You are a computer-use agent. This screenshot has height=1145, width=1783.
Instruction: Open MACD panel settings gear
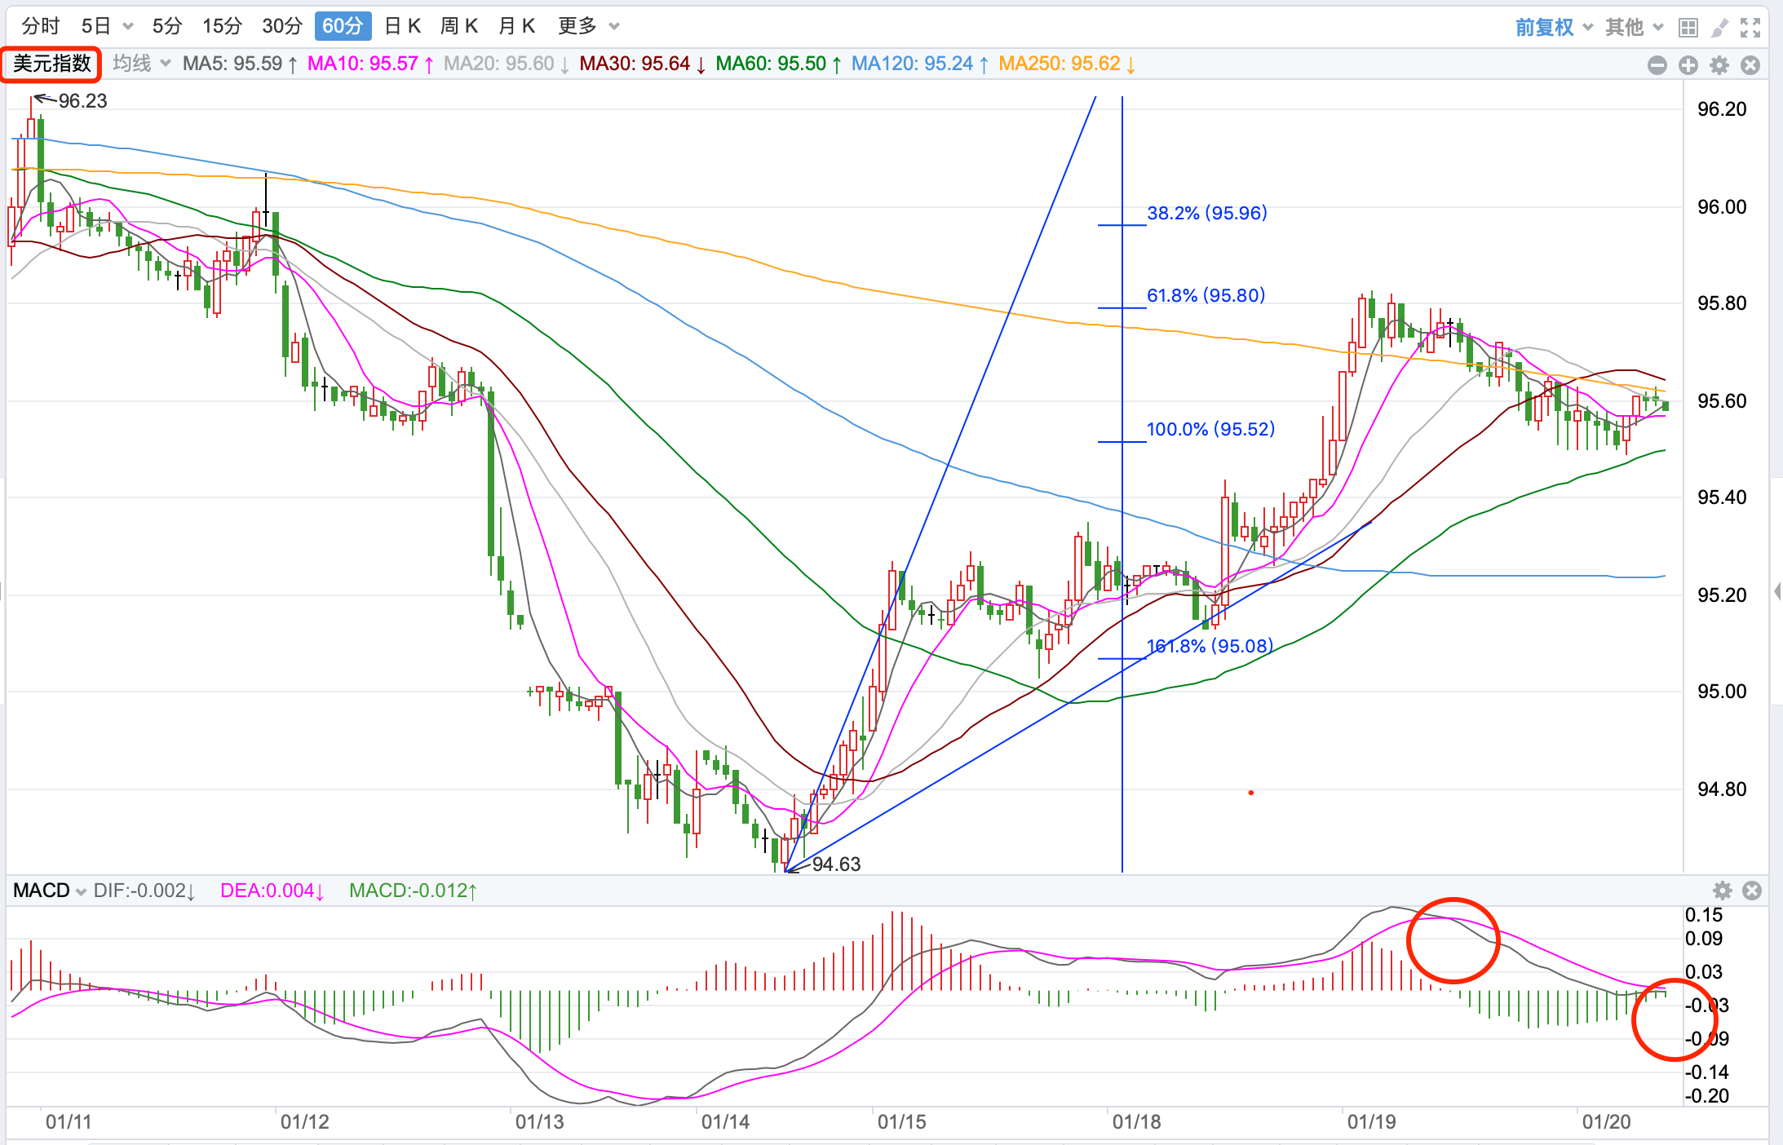coord(1722,890)
